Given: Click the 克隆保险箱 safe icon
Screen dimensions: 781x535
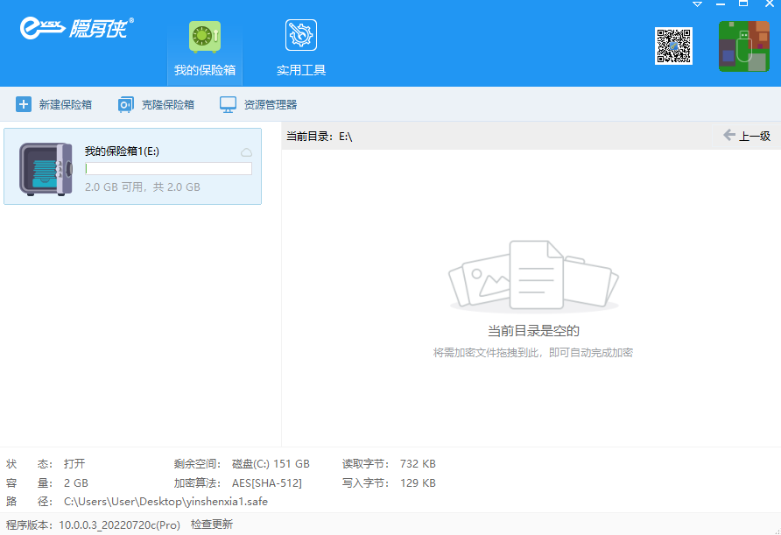Looking at the screenshot, I should click(126, 104).
